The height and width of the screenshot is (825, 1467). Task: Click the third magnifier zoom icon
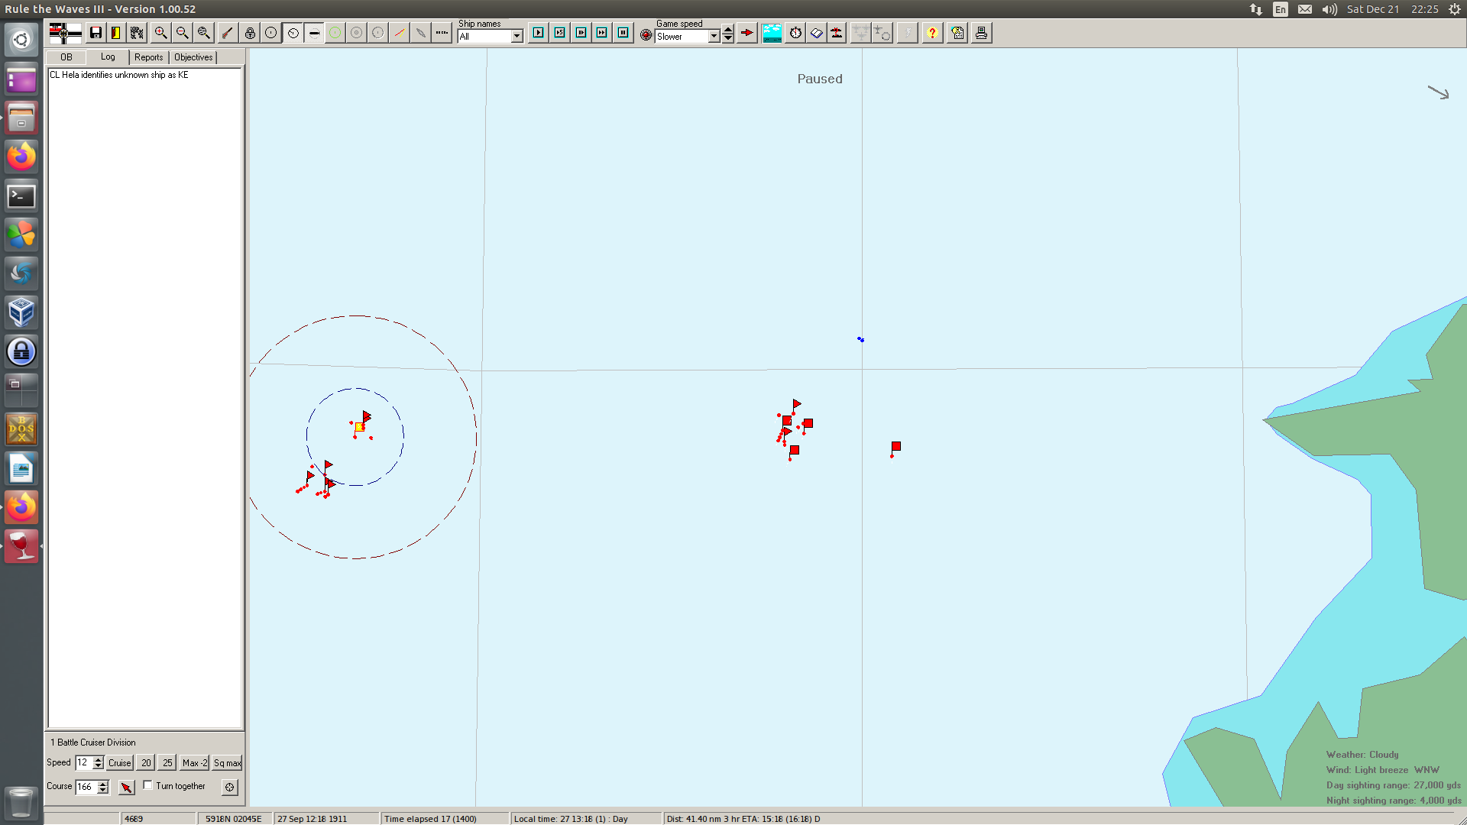[x=203, y=33]
